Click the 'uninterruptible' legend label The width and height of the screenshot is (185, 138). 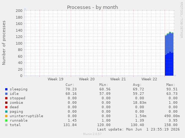26,116
